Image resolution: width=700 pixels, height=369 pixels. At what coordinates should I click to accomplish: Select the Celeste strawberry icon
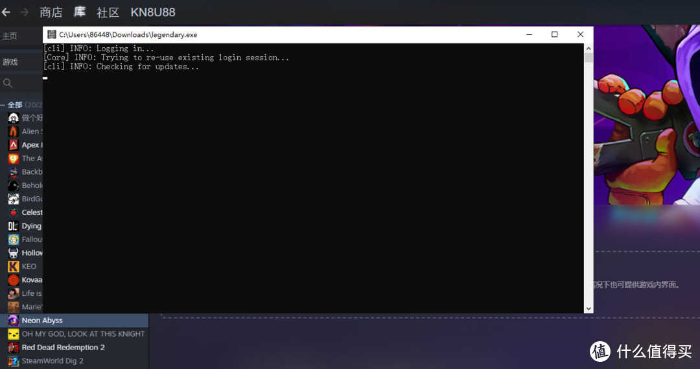pyautogui.click(x=14, y=212)
